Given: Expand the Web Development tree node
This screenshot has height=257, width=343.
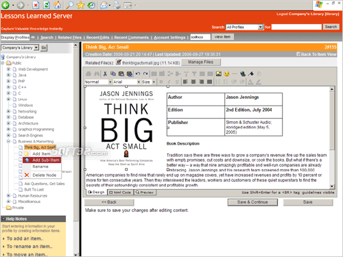Looking at the screenshot, I should click(x=8, y=69).
